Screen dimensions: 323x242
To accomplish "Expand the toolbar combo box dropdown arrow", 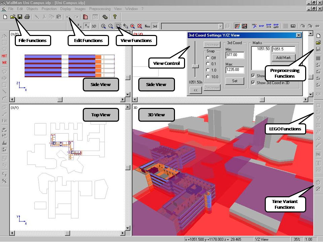I will point(221,26).
